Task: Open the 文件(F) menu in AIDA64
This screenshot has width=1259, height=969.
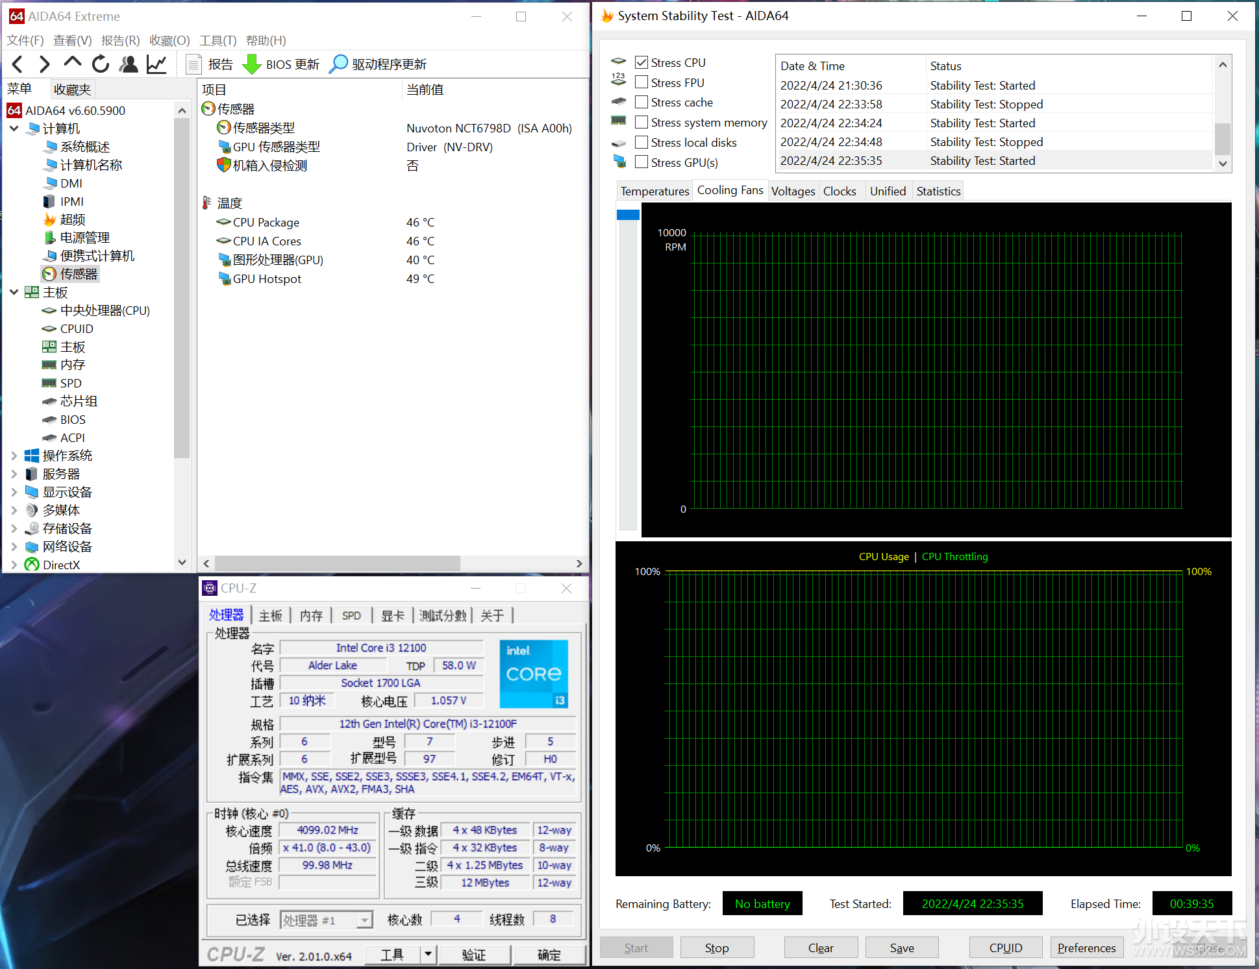Action: (25, 40)
